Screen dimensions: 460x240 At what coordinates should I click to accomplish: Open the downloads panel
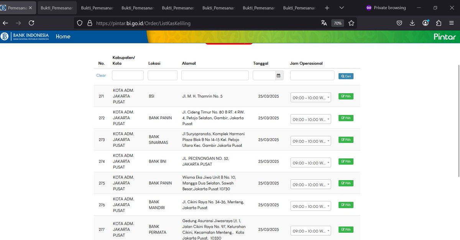point(412,23)
